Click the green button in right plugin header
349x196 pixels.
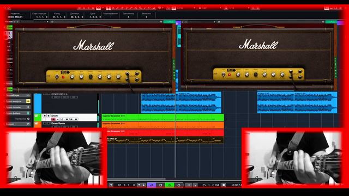(331, 22)
